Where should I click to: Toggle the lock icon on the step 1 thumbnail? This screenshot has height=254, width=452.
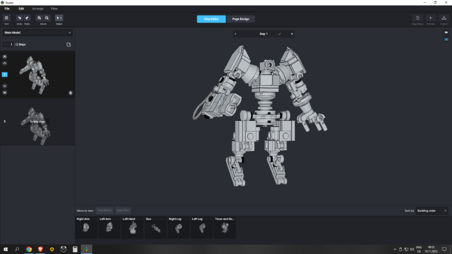(71, 93)
